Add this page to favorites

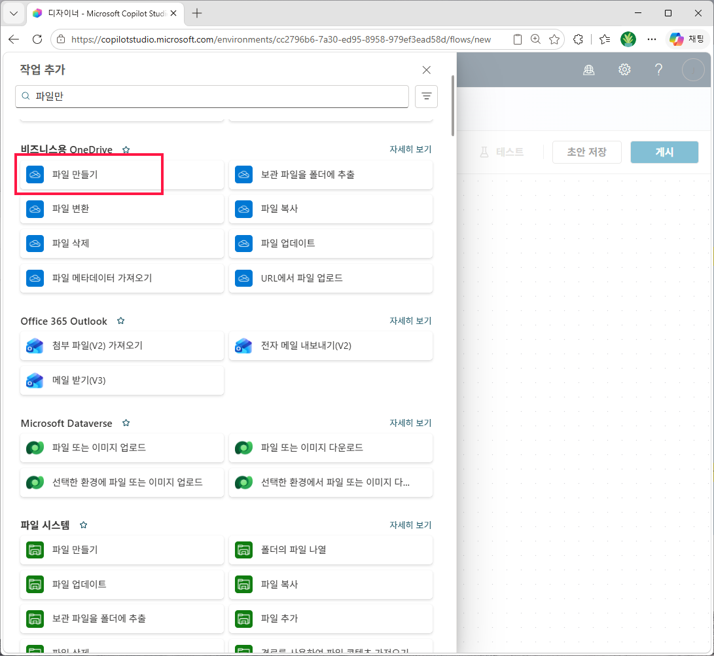[x=554, y=39]
